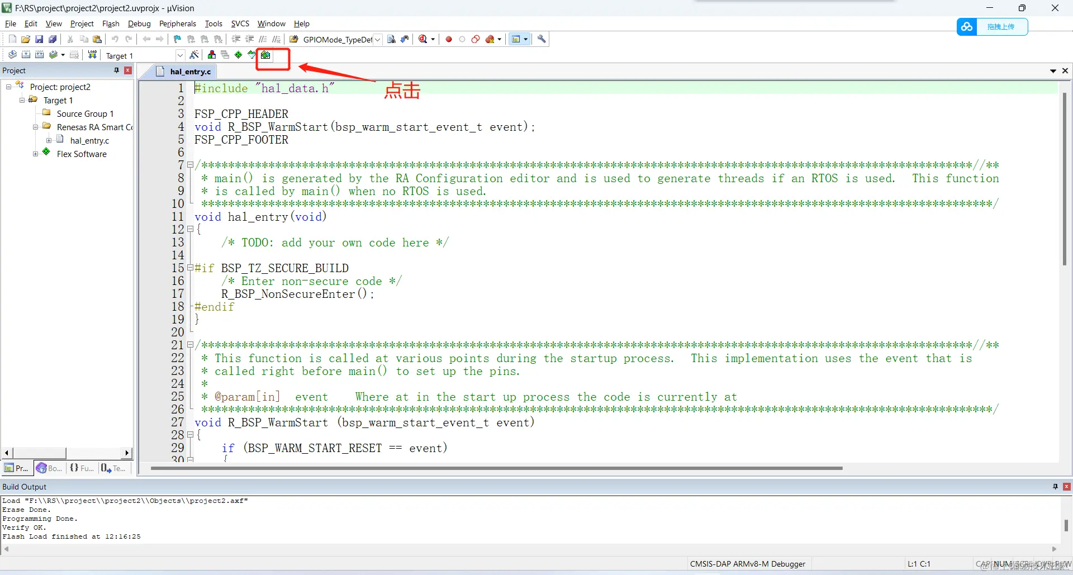Navigate forwards with the right arrow icon
The image size is (1073, 575).
pos(160,39)
